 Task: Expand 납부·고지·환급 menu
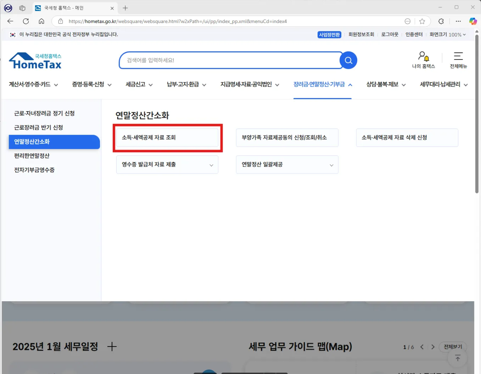(x=187, y=84)
